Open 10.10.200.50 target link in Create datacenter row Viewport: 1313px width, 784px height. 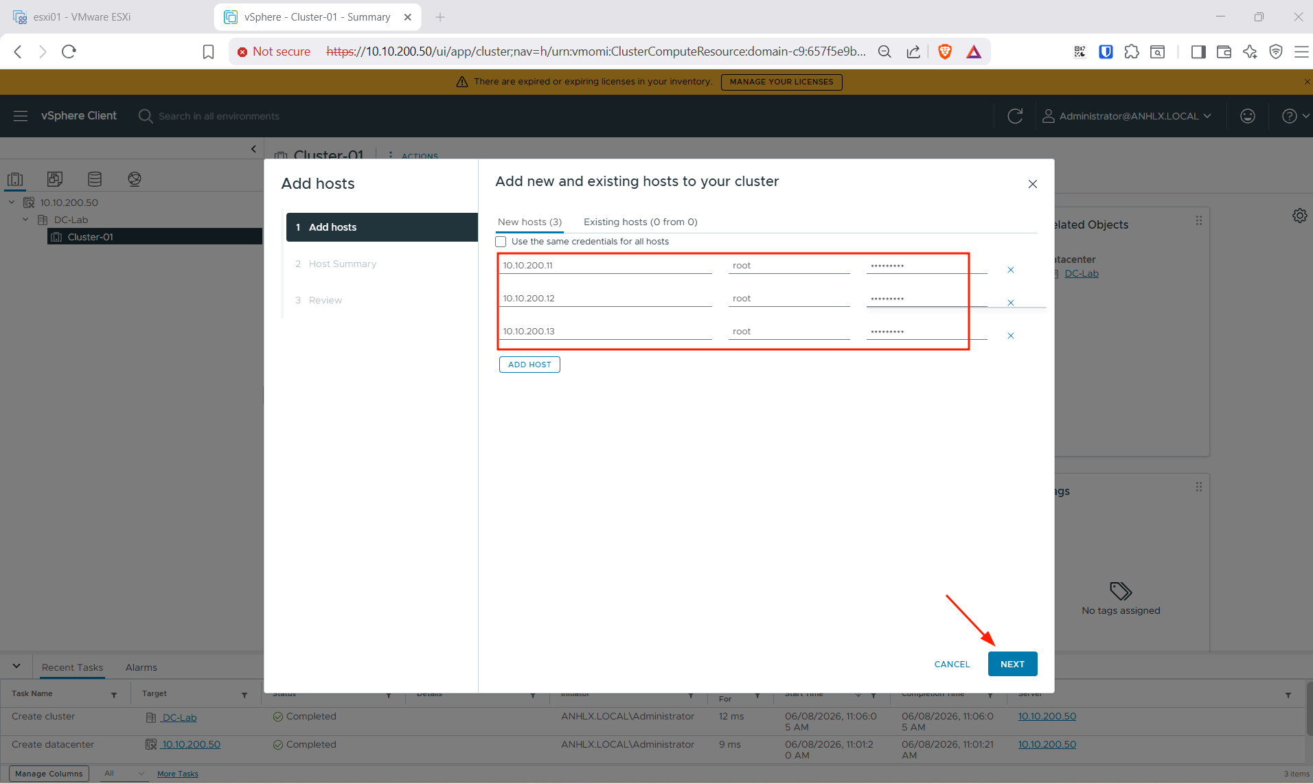(x=191, y=744)
